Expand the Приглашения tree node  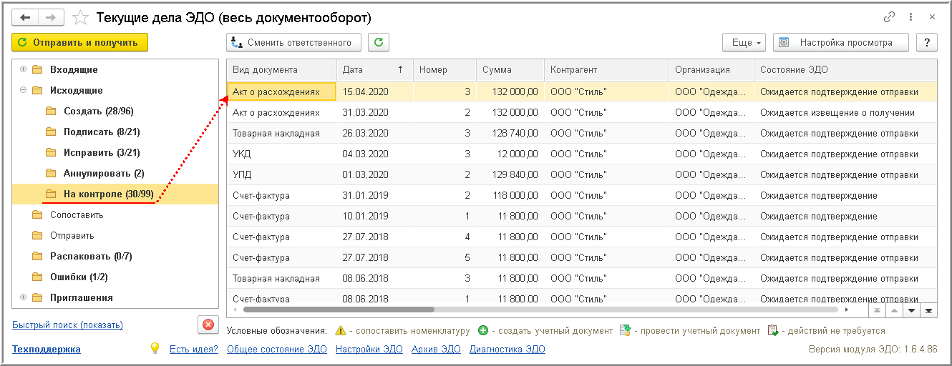(x=24, y=297)
